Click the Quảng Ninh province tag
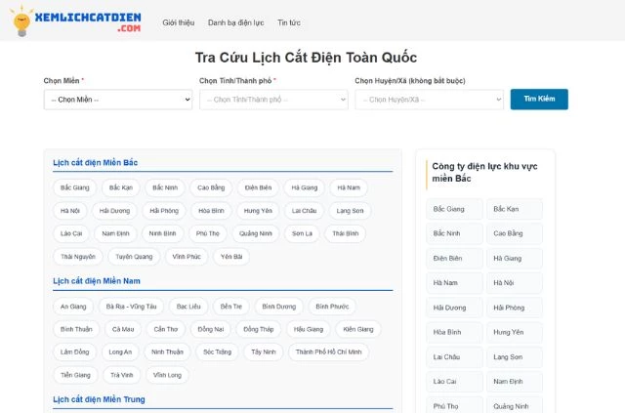 tap(255, 234)
